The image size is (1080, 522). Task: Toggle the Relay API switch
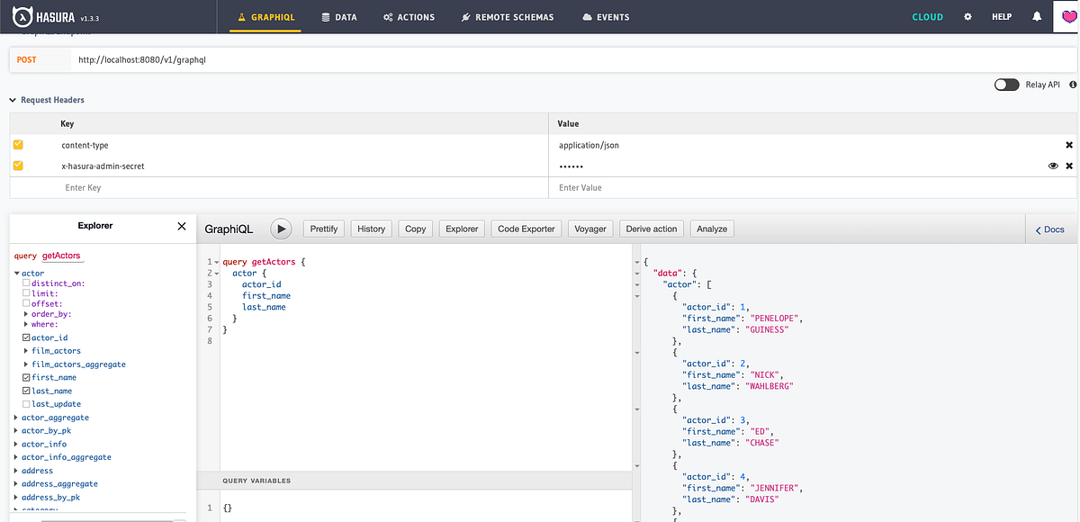[1006, 84]
